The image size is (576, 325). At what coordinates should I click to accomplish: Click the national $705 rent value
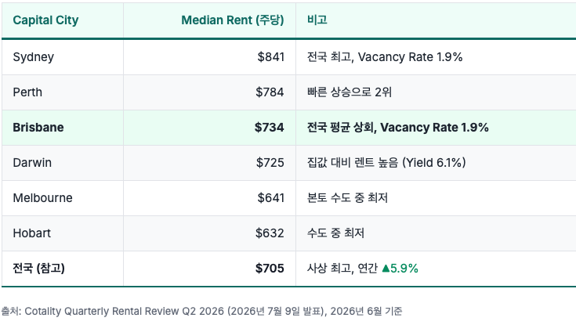pos(270,269)
